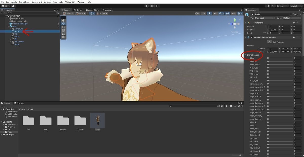Image resolution: width=304 pixels, height=157 pixels.
Task: Collapse the yuuki hierarchy object
Action: [x=8, y=26]
